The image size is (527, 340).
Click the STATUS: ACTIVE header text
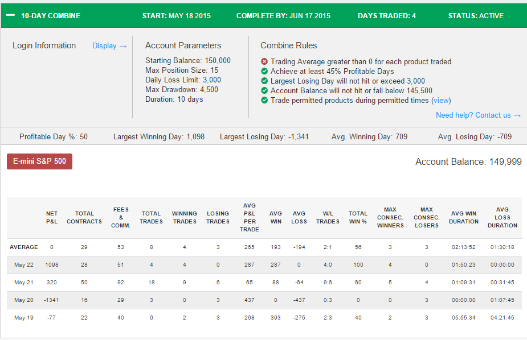click(476, 16)
